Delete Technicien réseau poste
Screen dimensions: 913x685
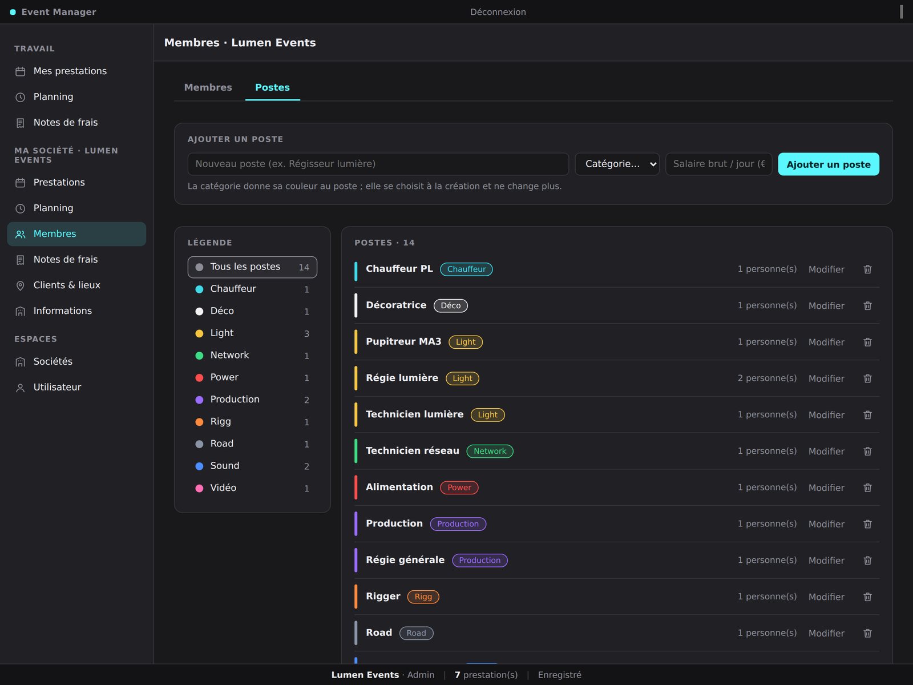click(x=867, y=452)
